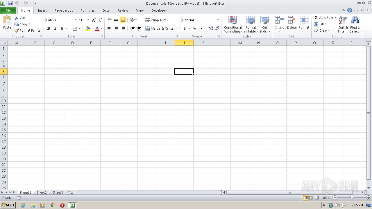
Task: Open Format as Table gallery
Action: pos(251,24)
